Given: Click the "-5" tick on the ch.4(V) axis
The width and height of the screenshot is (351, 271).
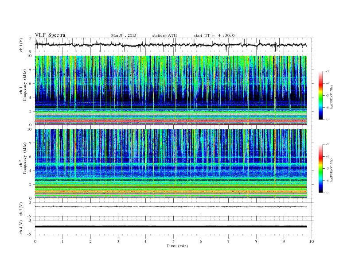Looking at the screenshot, I should (x=30, y=234).
